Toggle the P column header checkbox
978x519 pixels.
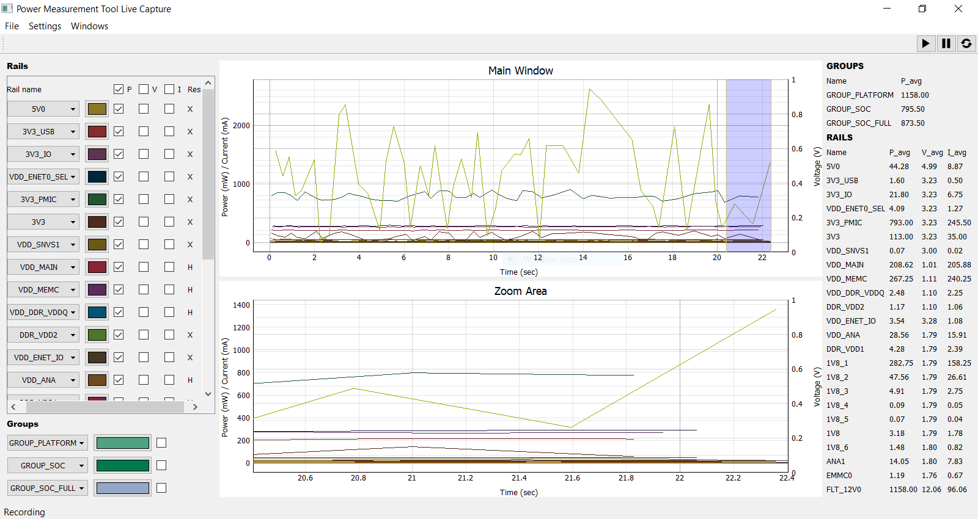[119, 89]
